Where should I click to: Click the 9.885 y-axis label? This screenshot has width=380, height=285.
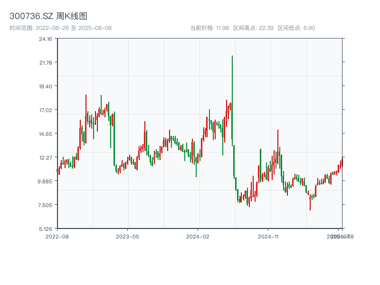pos(46,181)
